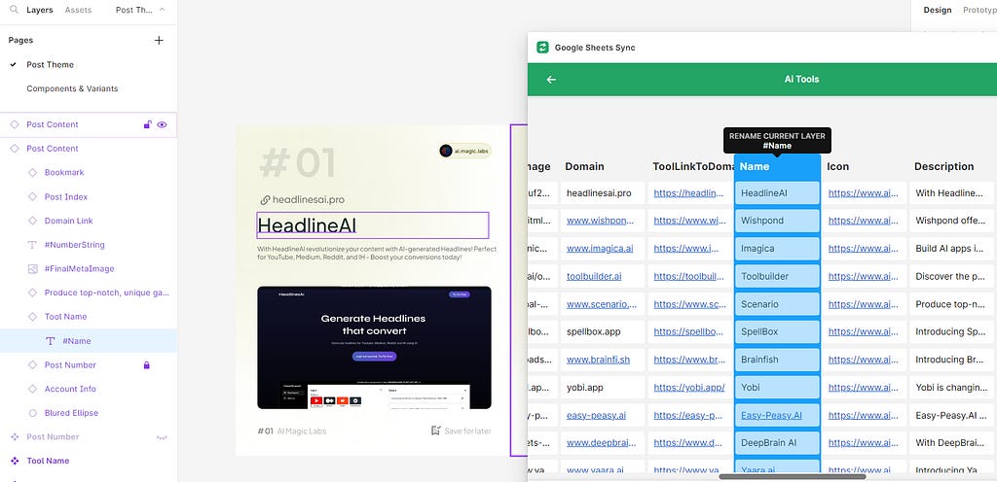The height and width of the screenshot is (482, 997).
Task: Click the Description column header
Action: (943, 167)
